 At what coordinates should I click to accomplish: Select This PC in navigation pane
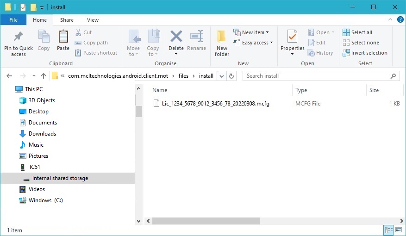click(29, 89)
